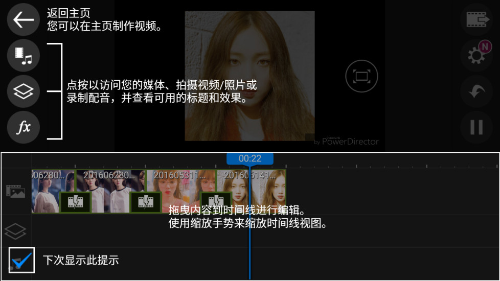Open the layers overlay menu
Viewport: 500px width, 281px height.
[x=24, y=91]
